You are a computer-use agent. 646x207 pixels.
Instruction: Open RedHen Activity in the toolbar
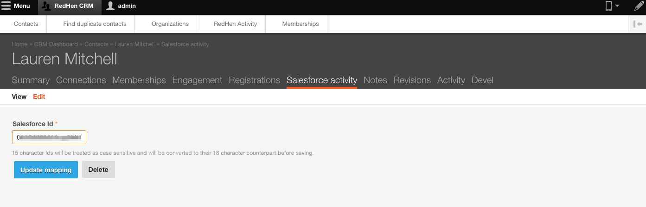(x=235, y=24)
